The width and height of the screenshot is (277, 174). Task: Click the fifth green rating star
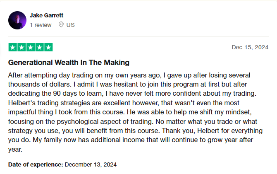tap(49, 47)
